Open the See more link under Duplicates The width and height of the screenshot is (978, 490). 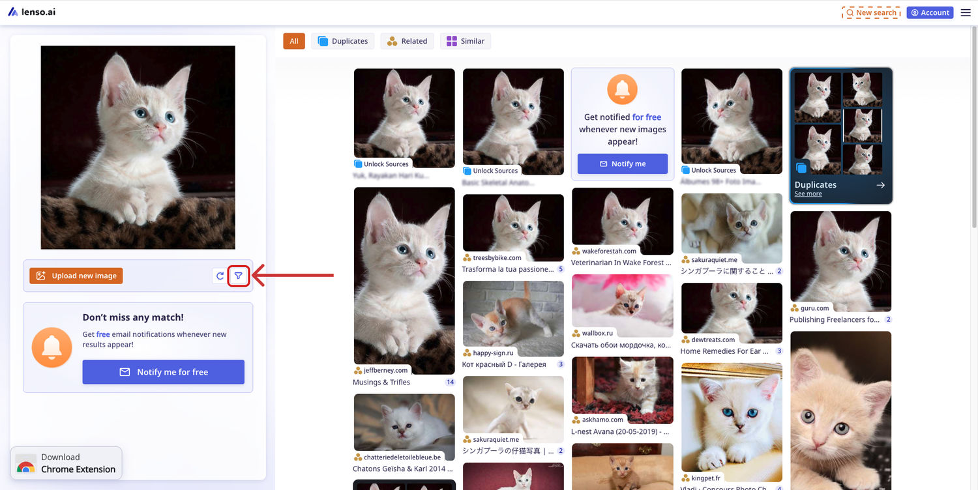coord(807,194)
